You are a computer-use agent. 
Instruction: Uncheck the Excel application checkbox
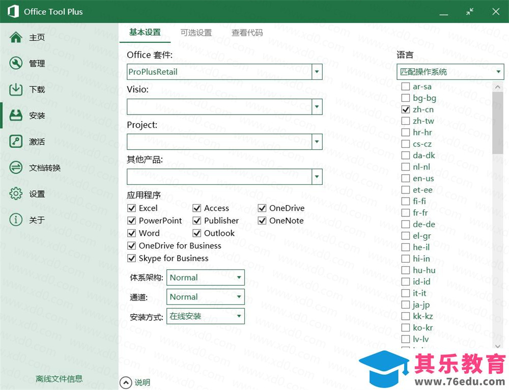[x=131, y=208]
